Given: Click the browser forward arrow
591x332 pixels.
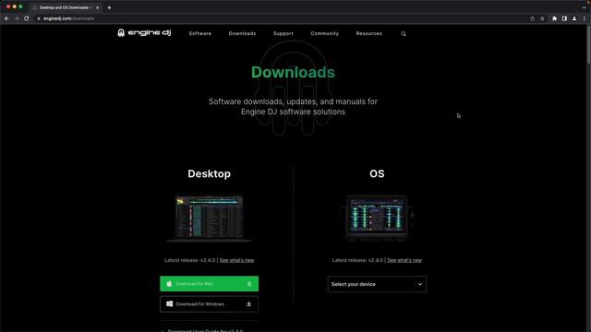Looking at the screenshot, I should [17, 18].
